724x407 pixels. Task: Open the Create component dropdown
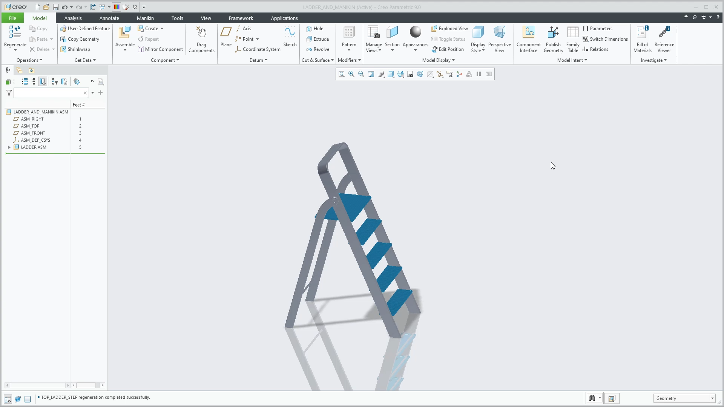pyautogui.click(x=162, y=29)
